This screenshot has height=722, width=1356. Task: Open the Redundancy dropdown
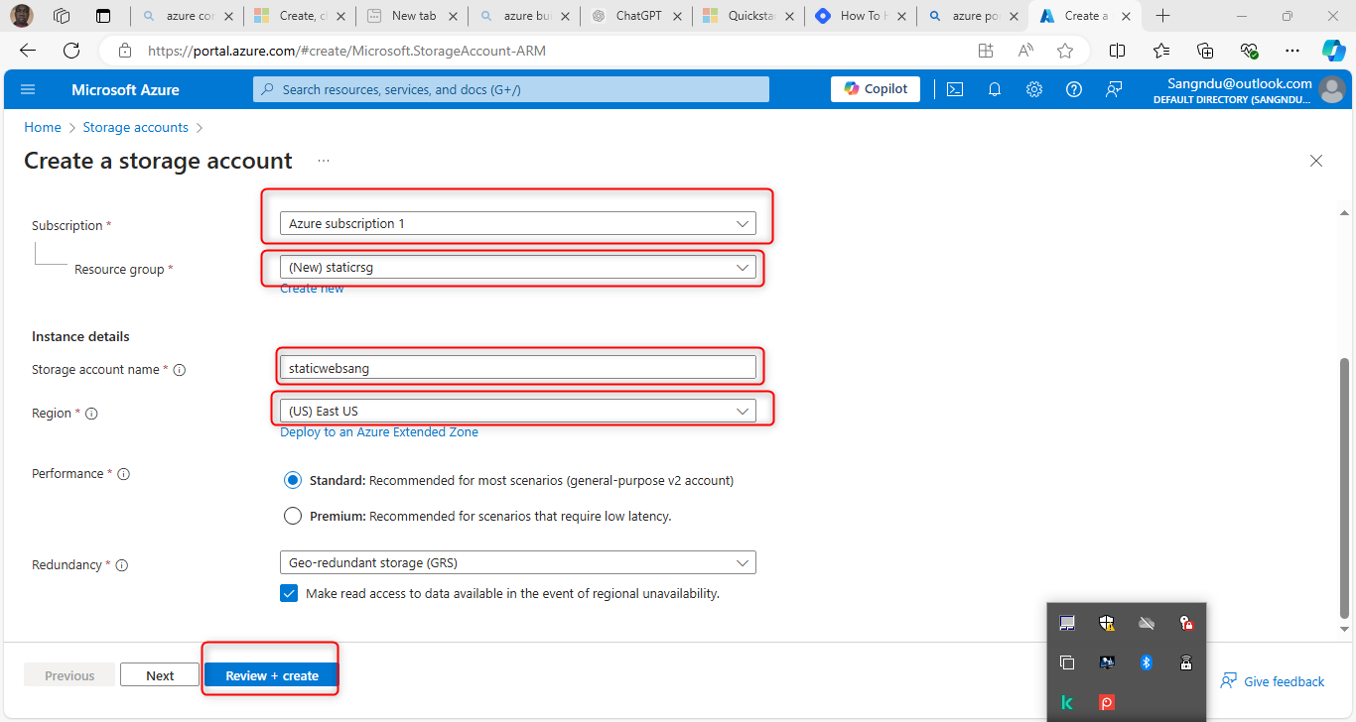518,562
